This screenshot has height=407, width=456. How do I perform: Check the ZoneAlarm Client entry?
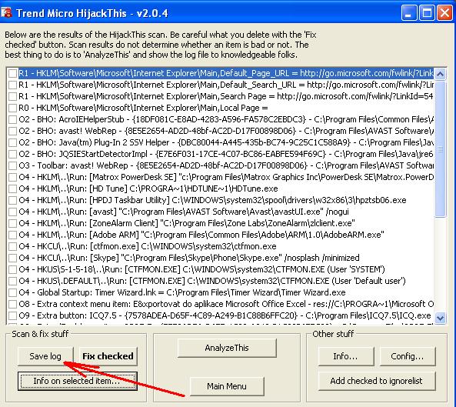[x=12, y=223]
